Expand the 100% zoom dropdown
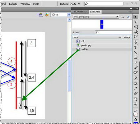This screenshot has width=140, height=124. 69,15
